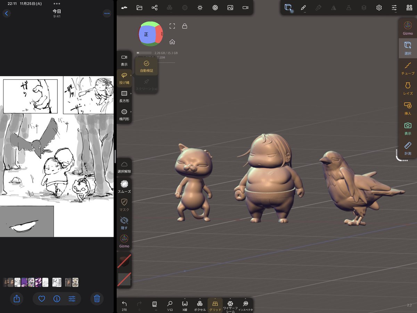Select the レイズ tool
Viewport: 417px width, 313px height.
coord(408,88)
